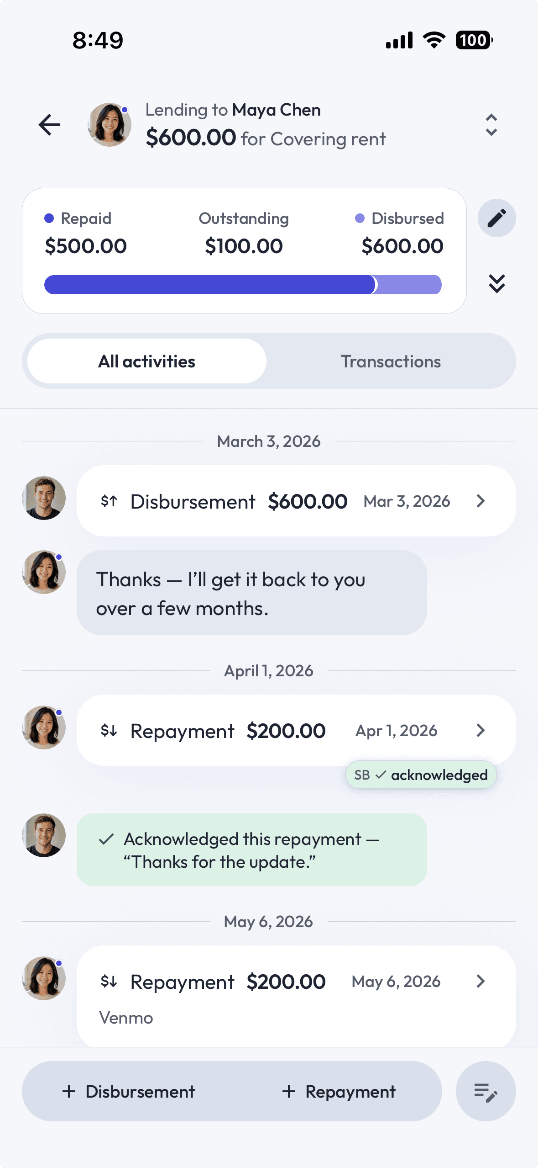Switch to the Transactions tab

tap(391, 361)
